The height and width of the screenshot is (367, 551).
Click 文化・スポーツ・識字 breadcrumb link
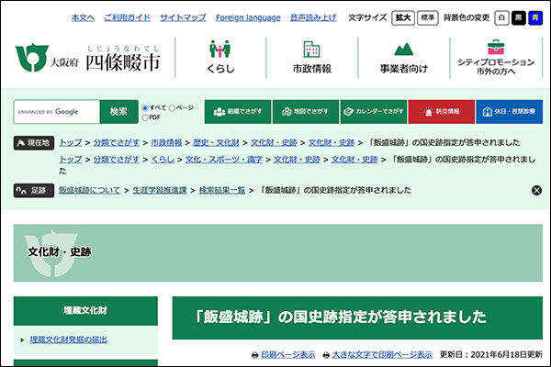coord(224,160)
